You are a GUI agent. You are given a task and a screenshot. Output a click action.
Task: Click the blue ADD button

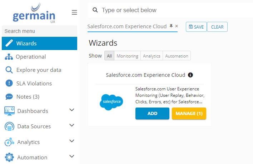pos(152,114)
